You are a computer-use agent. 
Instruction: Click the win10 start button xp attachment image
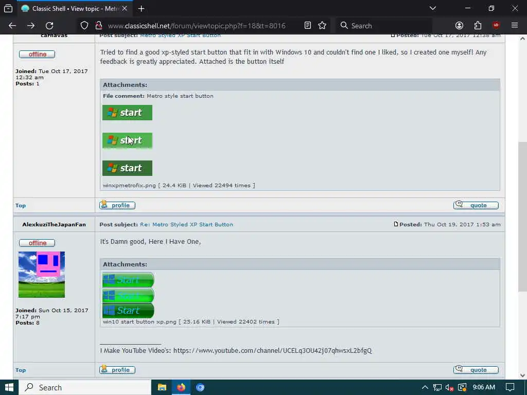click(128, 295)
